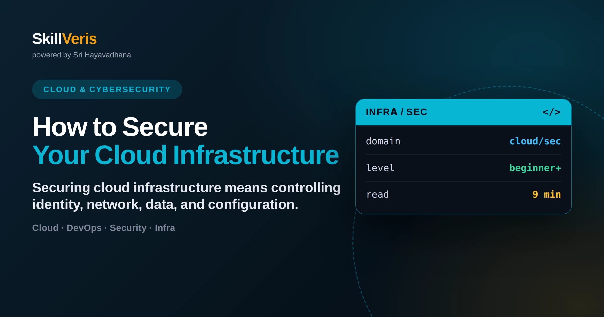Click the CLOUD & CYBERSECURITY category pill
This screenshot has width=604, height=317.
(107, 89)
